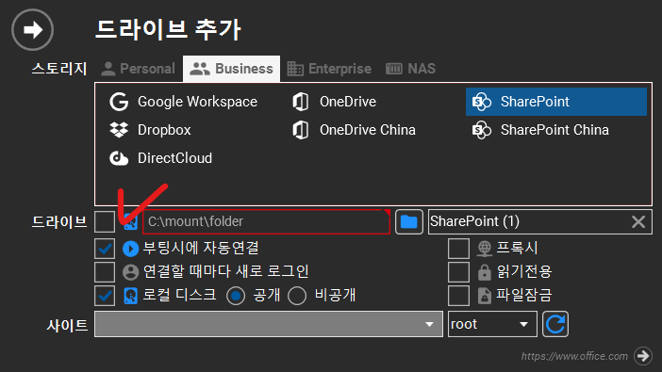Click the Dropbox logo icon
This screenshot has width=662, height=372.
[119, 130]
